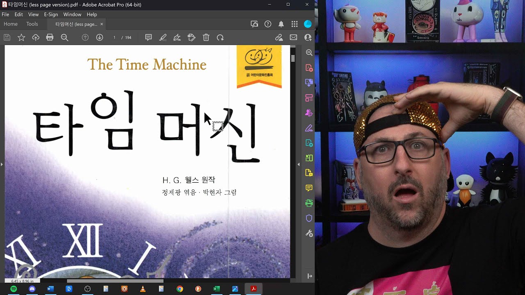Open the More Tools wrench icon
This screenshot has height=295, width=525.
309,234
